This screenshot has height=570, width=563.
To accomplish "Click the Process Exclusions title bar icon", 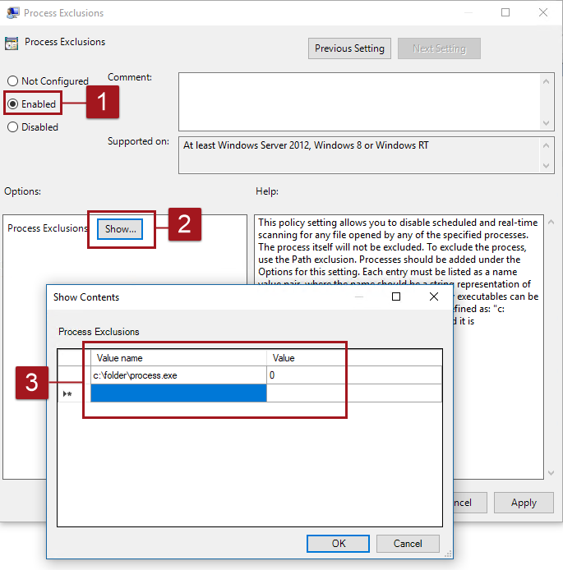I will pos(12,13).
